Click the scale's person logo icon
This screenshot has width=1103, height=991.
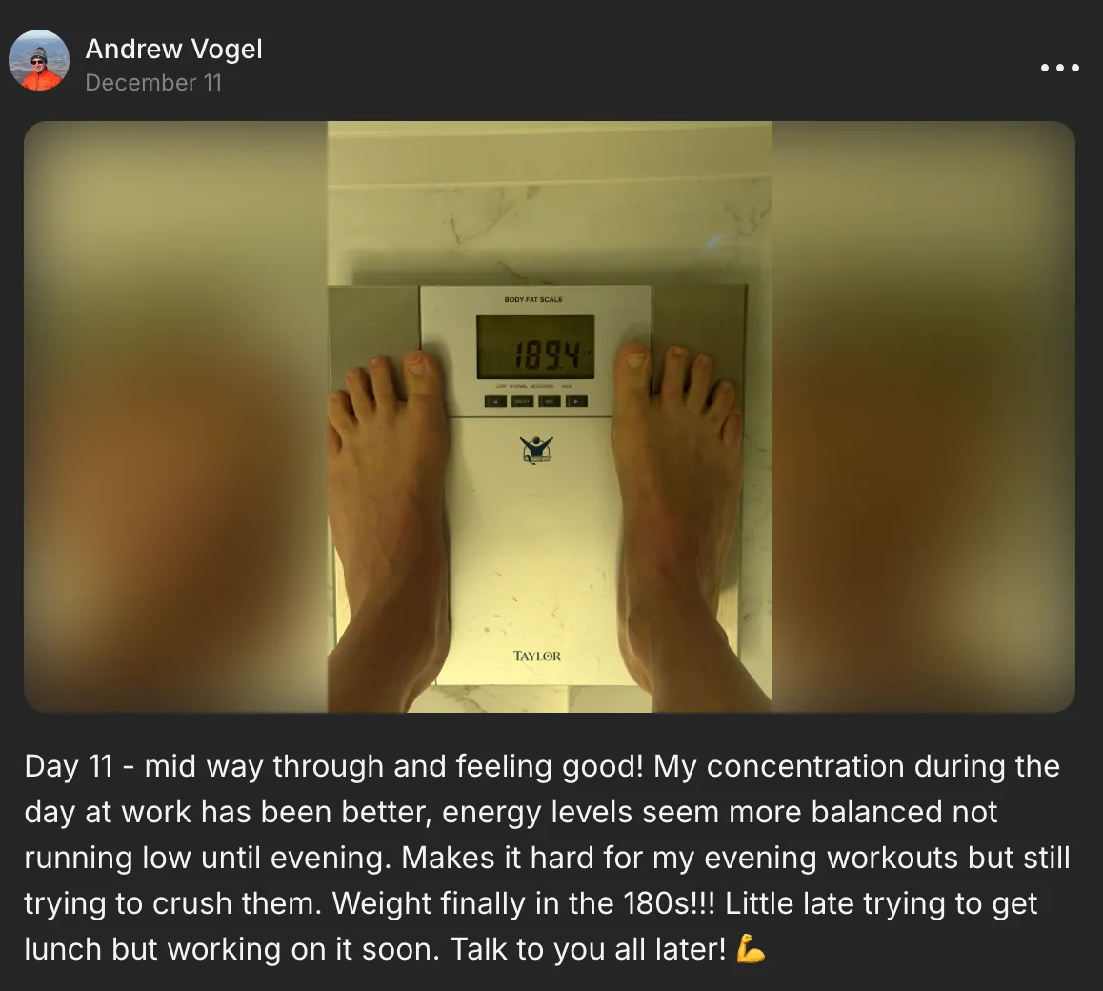point(536,450)
